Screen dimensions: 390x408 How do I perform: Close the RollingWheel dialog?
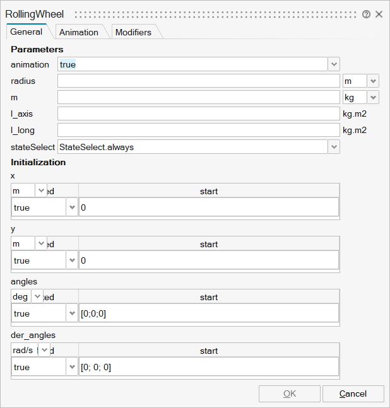point(379,14)
